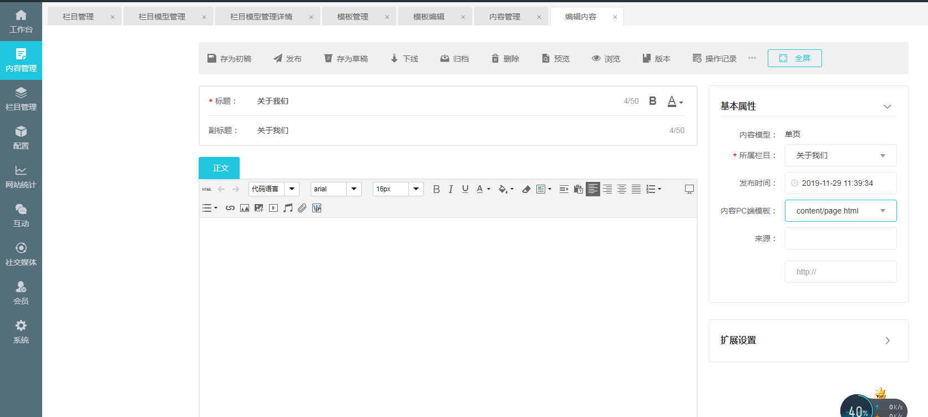Click the 归档 archive button
The width and height of the screenshot is (928, 417).
455,58
